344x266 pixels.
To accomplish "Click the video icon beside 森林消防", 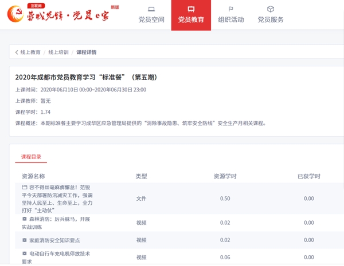I will point(24,219).
